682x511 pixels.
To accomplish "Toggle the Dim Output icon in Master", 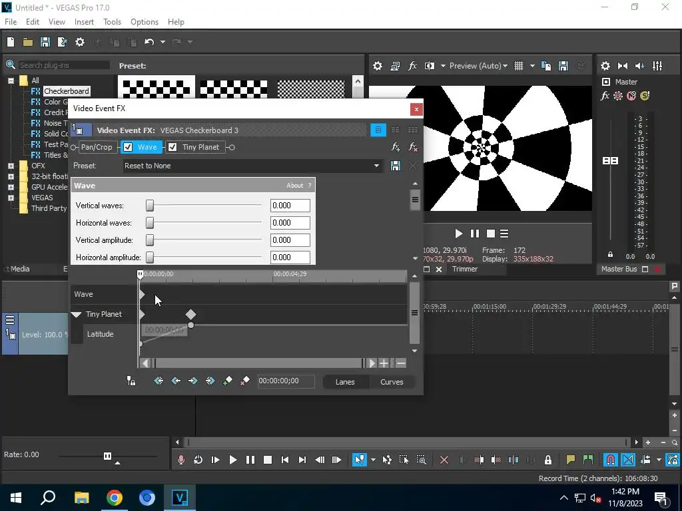I will [x=640, y=66].
